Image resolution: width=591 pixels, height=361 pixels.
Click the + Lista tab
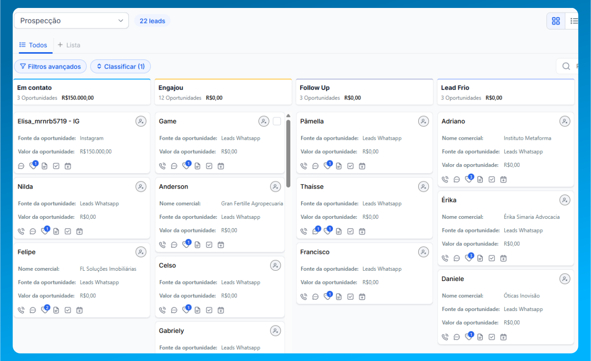pos(69,45)
